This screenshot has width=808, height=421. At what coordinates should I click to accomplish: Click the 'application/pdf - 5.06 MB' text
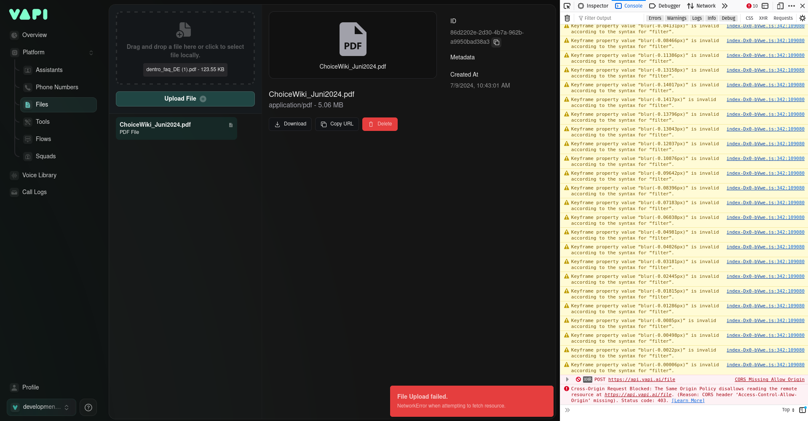pos(306,105)
